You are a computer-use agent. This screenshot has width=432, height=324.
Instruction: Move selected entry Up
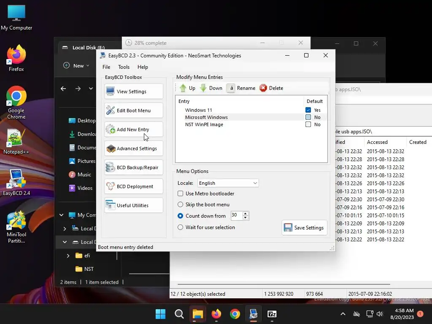(187, 88)
